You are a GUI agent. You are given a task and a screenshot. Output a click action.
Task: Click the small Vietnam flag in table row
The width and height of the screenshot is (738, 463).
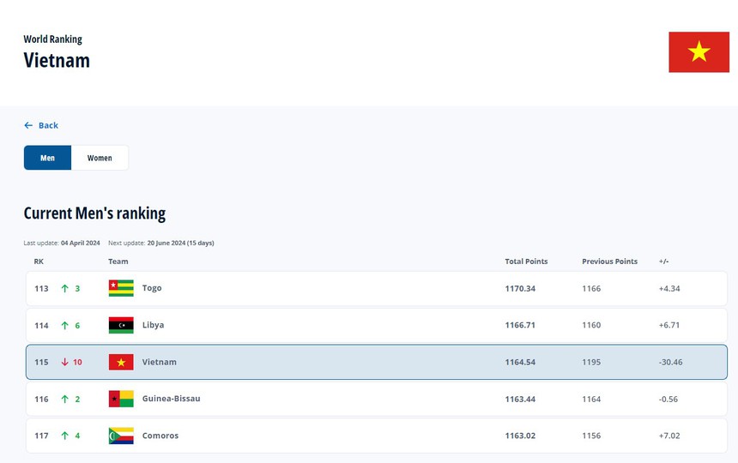point(121,362)
